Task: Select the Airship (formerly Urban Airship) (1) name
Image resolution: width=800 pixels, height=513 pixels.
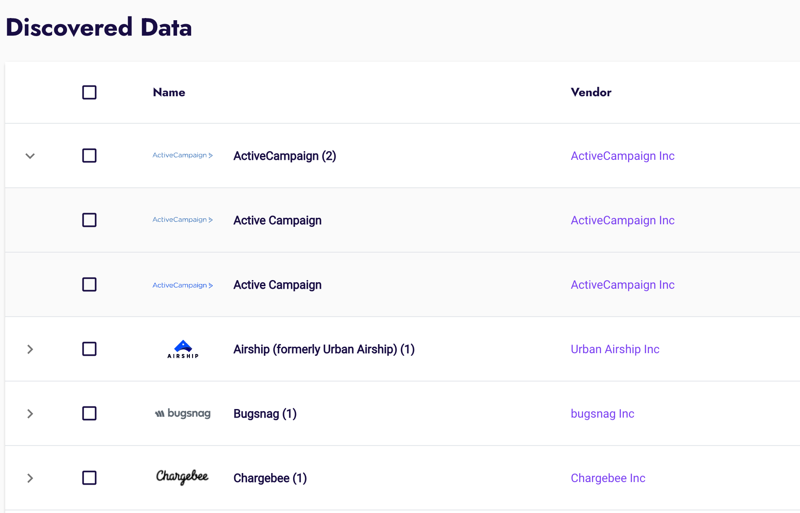Action: pyautogui.click(x=324, y=349)
